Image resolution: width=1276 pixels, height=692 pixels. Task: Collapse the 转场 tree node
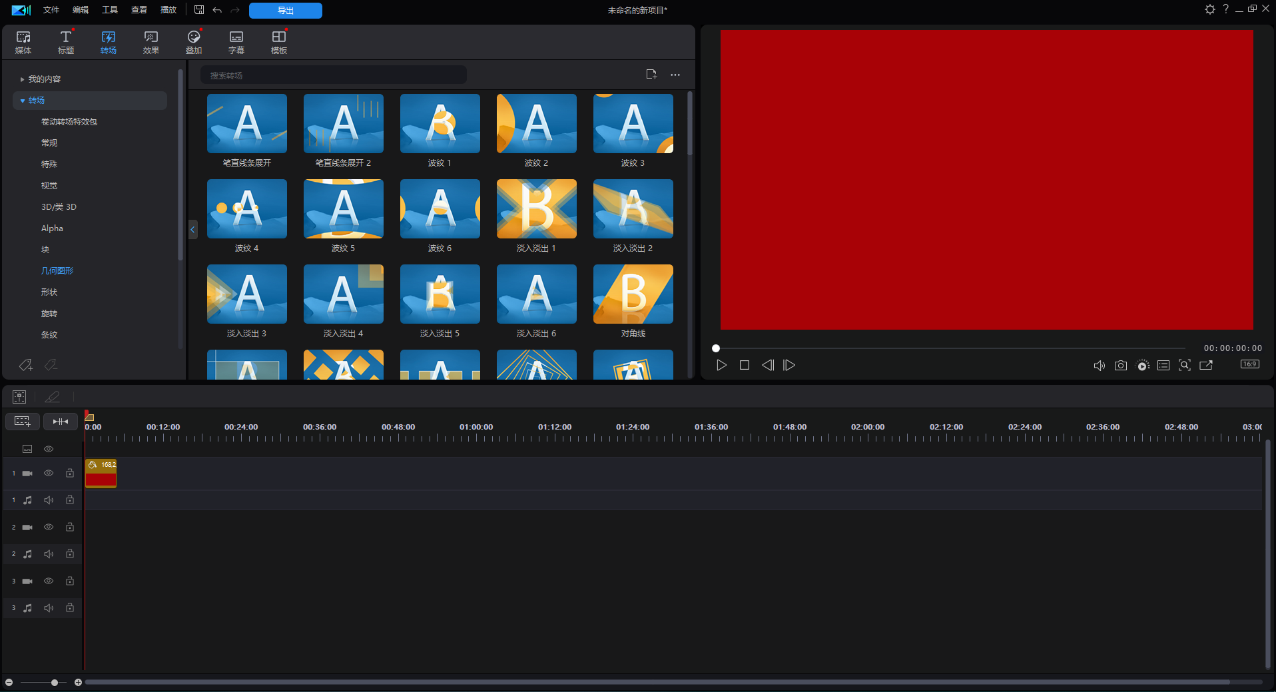22,101
